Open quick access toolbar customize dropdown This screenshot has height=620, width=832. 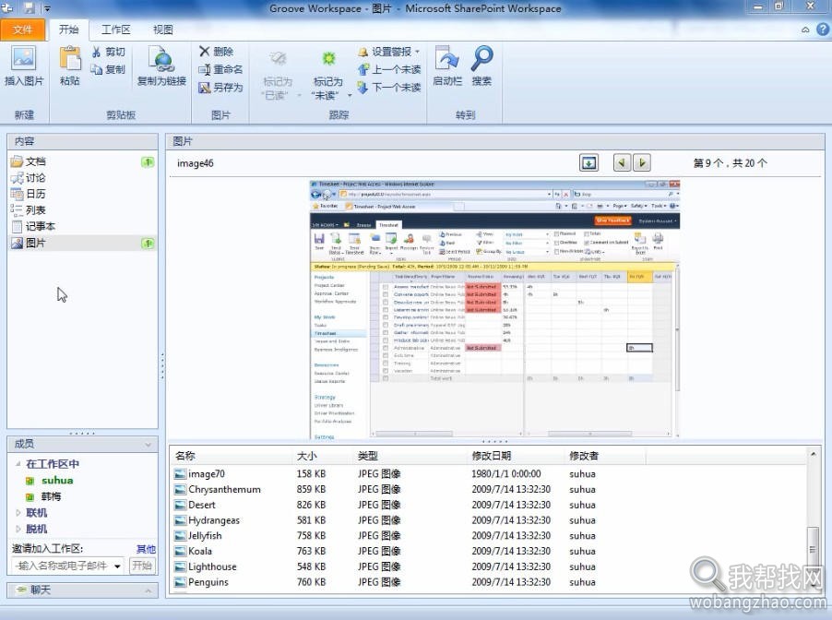coord(47,8)
